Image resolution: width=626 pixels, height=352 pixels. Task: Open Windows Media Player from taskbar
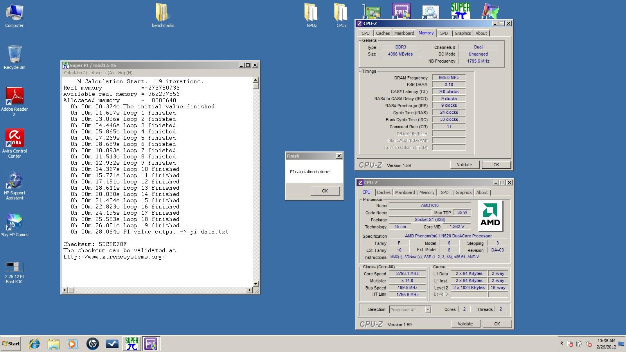pos(73,344)
